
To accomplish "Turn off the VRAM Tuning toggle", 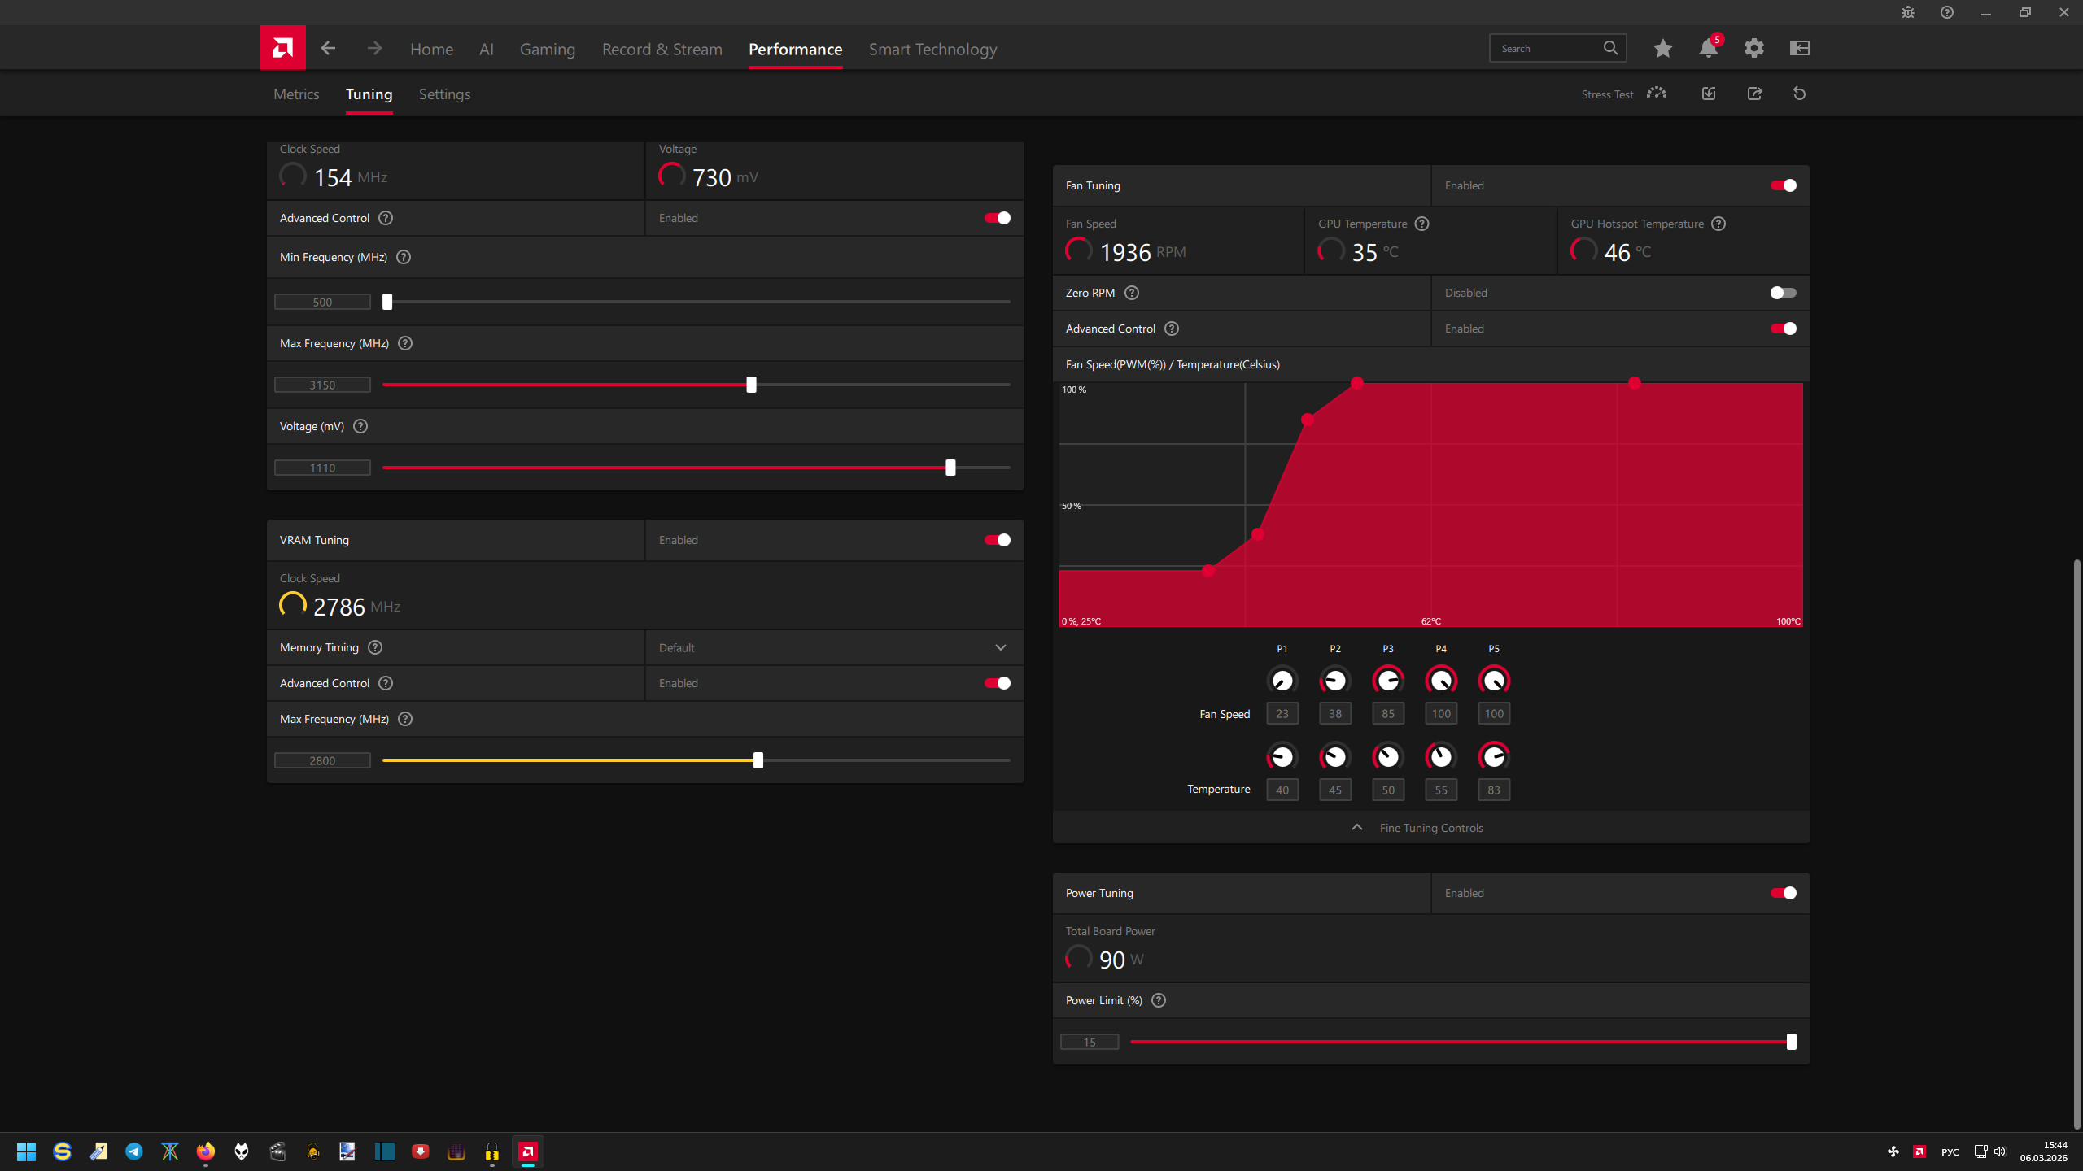I will pos(997,540).
